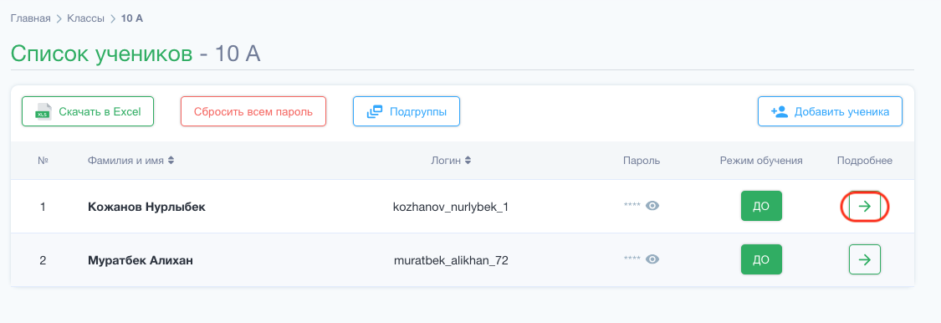Click Сбросить всем пароль button
Image resolution: width=941 pixels, height=323 pixels.
(253, 111)
